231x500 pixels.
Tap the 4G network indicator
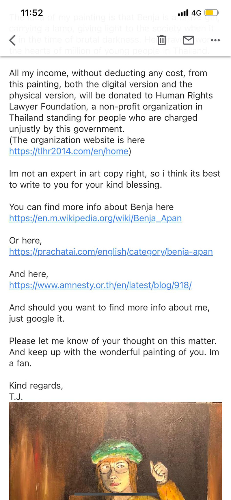[196, 13]
